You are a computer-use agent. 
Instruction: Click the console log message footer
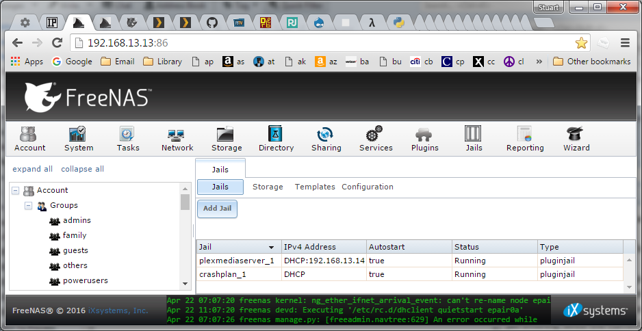click(359, 310)
